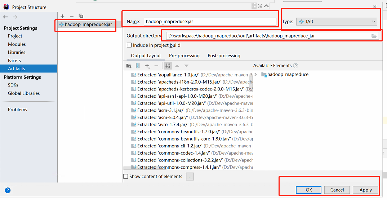Screen dimensions: 387x200
Task: Open the artifact Type JAR dropdown
Action: [x=337, y=22]
